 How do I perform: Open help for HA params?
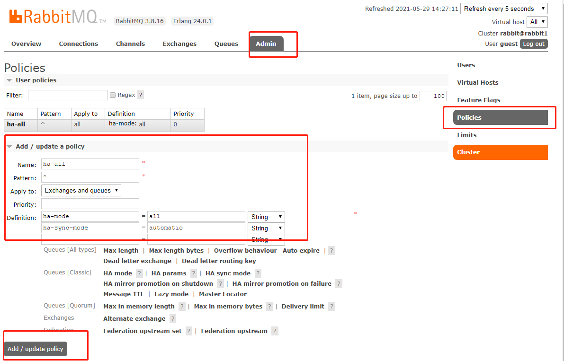(193, 273)
